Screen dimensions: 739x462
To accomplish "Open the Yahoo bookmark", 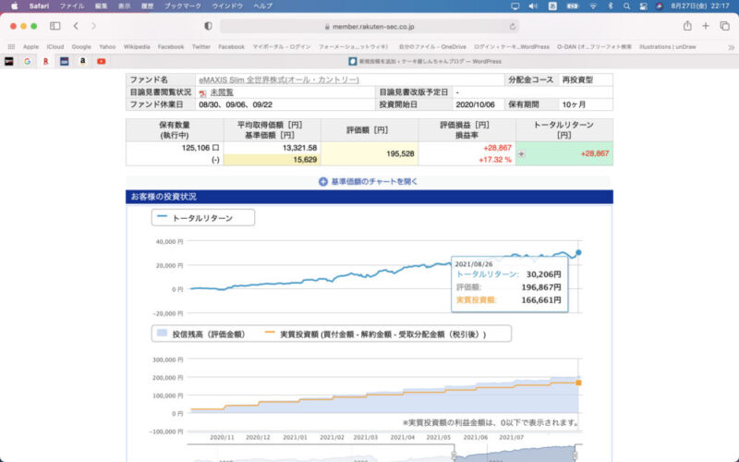I will point(107,47).
